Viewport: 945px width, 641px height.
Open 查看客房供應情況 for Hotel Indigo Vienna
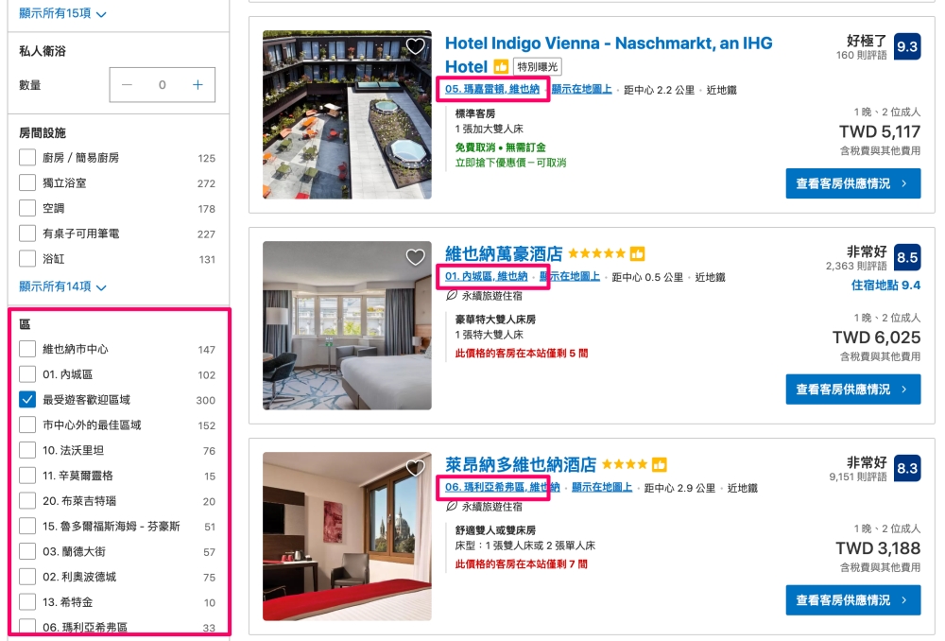coord(852,183)
